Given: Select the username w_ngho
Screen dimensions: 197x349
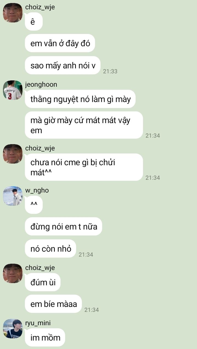Looking at the screenshot, I should point(37,190).
